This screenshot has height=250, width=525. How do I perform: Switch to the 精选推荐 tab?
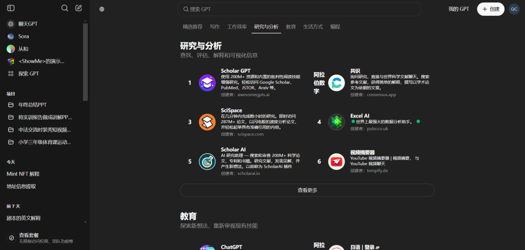click(193, 27)
